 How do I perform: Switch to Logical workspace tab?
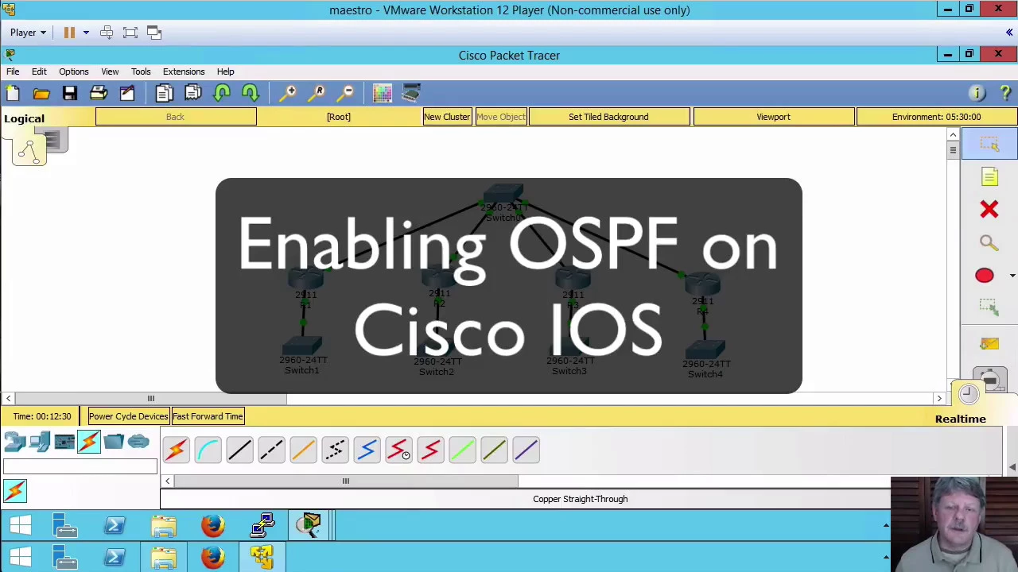[x=24, y=118]
